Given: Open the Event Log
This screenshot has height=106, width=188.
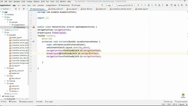Looking at the screenshot, I should tap(168, 102).
